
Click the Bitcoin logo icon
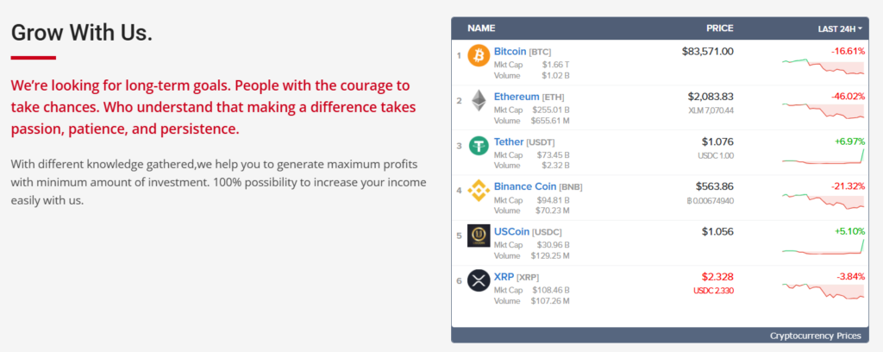point(478,57)
